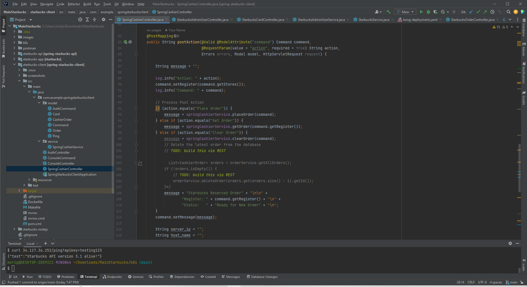This screenshot has width=527, height=287.
Task: Commit changes using the green Git checkmark icon
Action: coord(478,12)
